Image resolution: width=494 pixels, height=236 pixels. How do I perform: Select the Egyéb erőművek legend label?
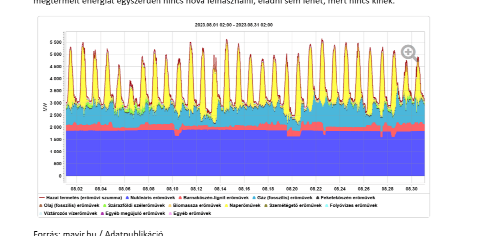coord(192,214)
